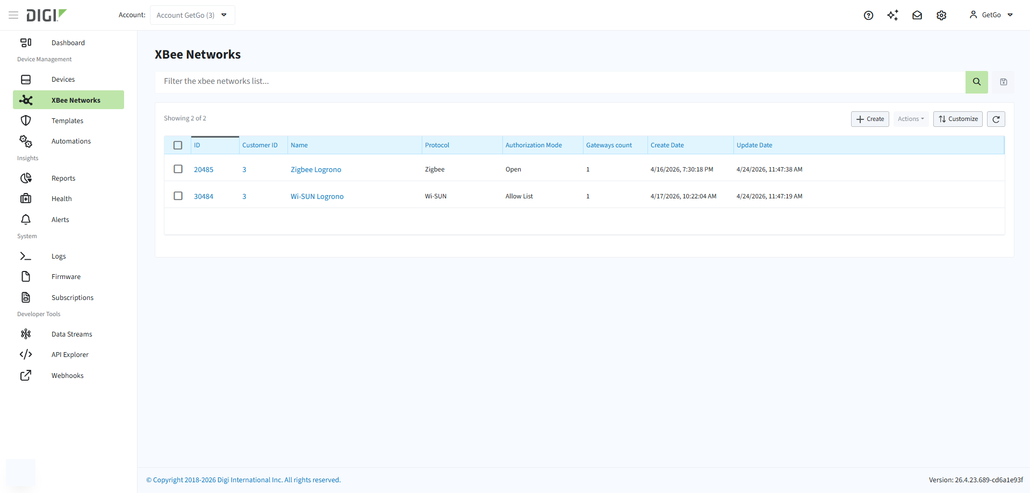Click the user profile icon
This screenshot has width=1030, height=493.
(x=973, y=15)
